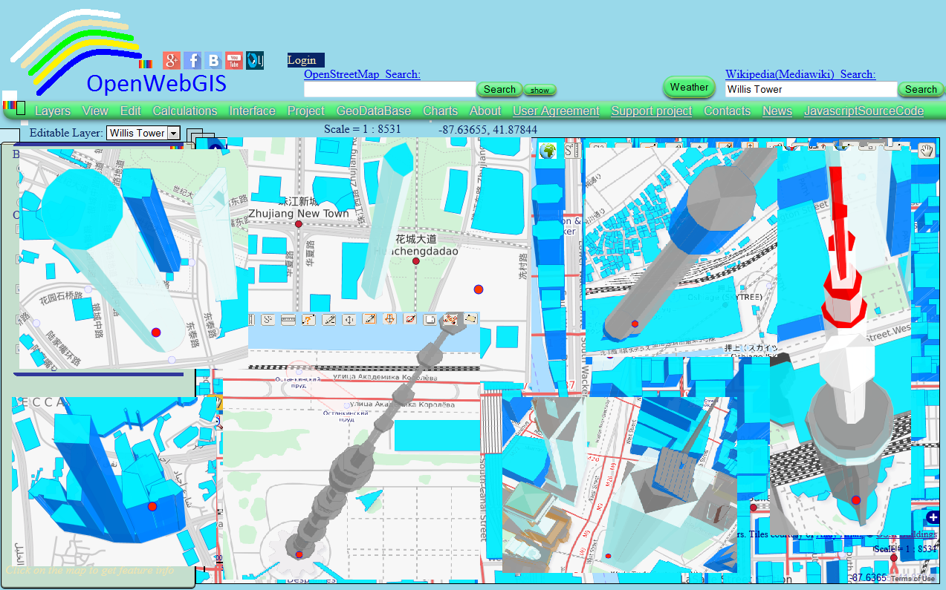Open the Calculations menu
Viewport: 946px width, 590px height.
(184, 111)
